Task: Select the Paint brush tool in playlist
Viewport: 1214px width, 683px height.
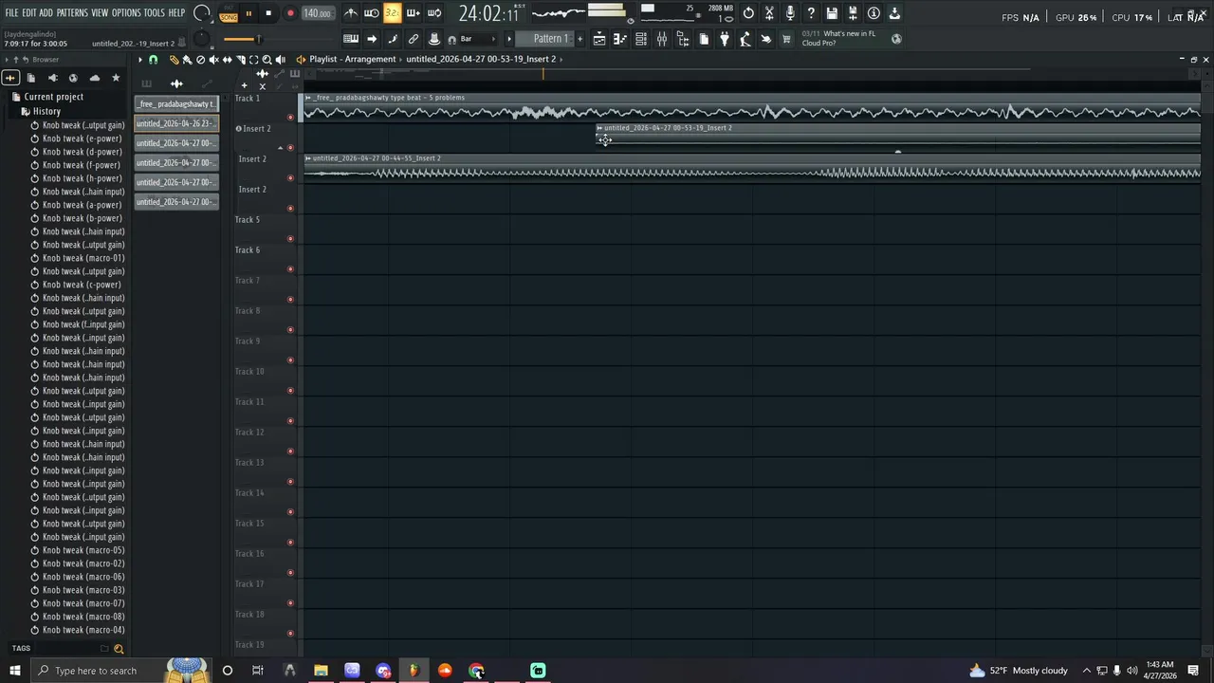Action: coord(187,59)
